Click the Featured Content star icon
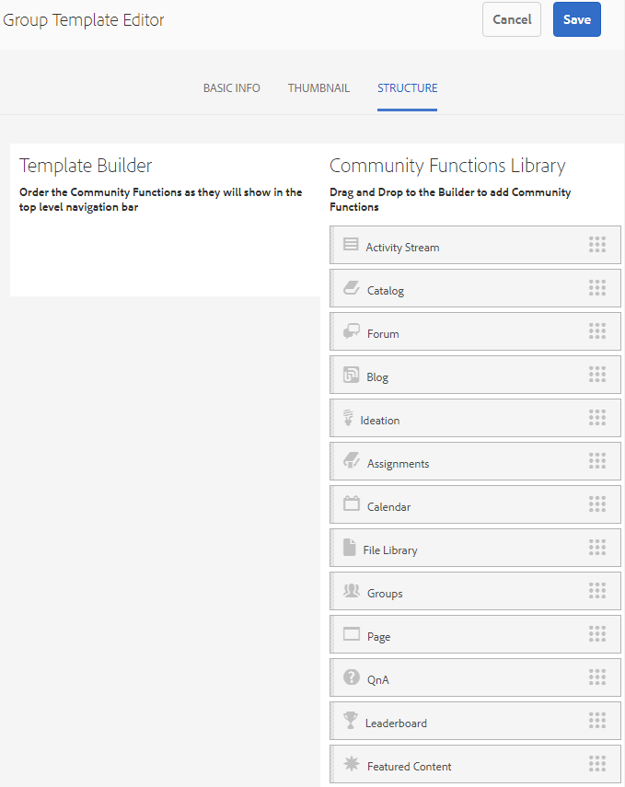This screenshot has height=787, width=625. pyautogui.click(x=350, y=764)
